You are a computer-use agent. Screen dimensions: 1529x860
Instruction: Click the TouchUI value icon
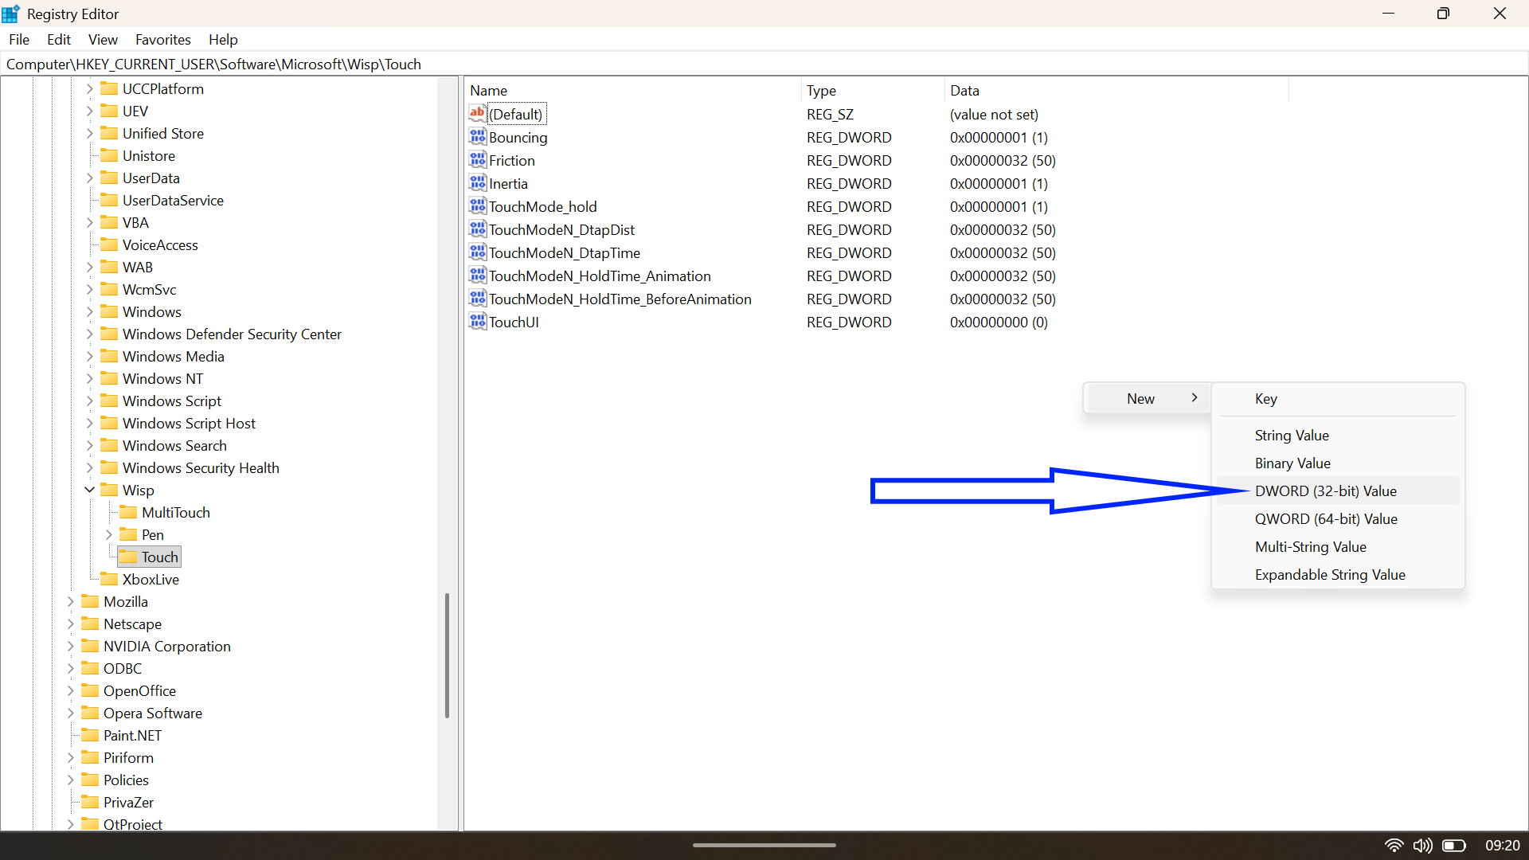tap(477, 322)
